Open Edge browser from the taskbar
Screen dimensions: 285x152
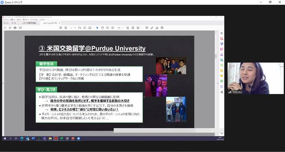click(22, 138)
